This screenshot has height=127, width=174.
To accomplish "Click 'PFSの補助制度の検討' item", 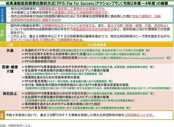I will (x=40, y=61).
